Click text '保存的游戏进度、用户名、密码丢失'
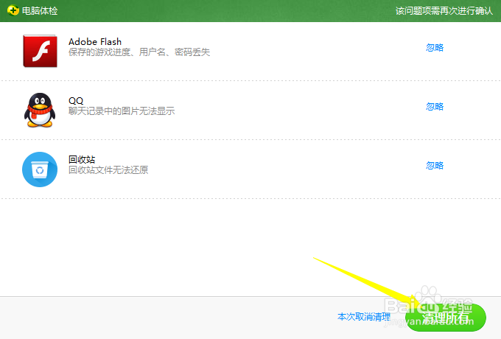 [139, 52]
